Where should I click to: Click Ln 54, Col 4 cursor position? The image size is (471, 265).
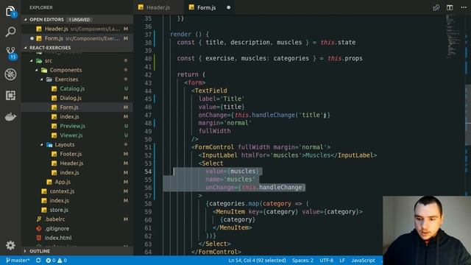tap(257, 260)
